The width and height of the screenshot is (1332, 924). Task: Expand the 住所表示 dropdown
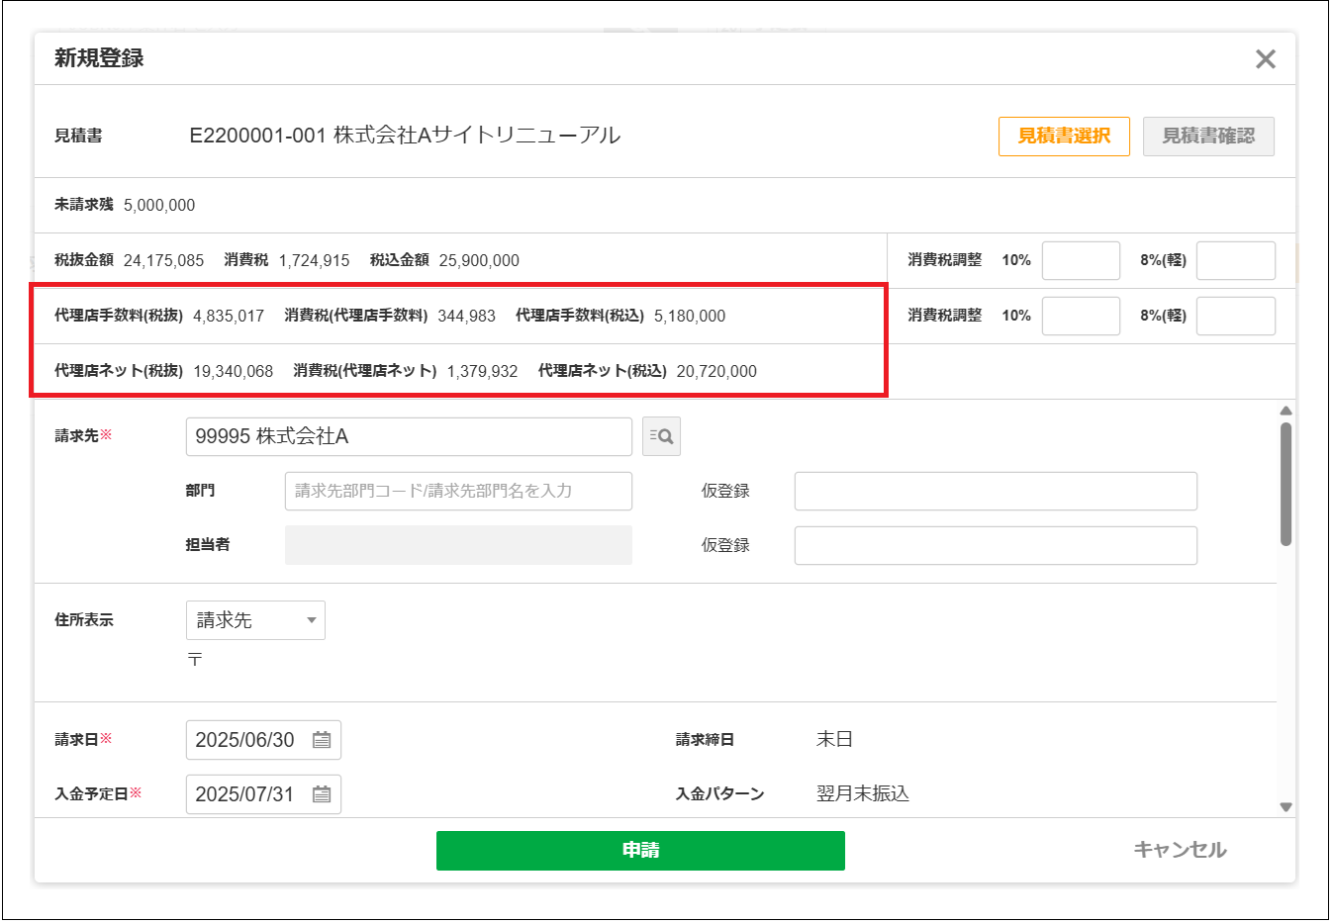click(255, 620)
